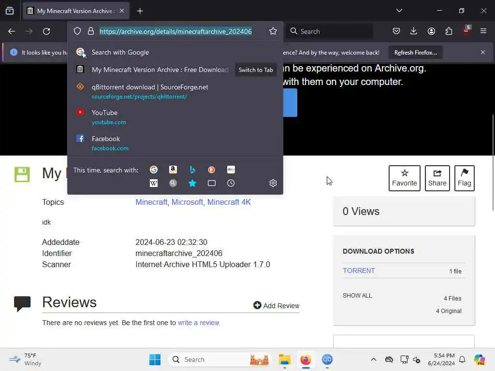The height and width of the screenshot is (371, 495).
Task: Open the taskbar clock and date
Action: [441, 359]
